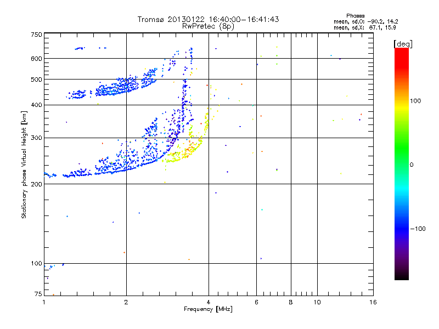
Task: Click the colorbar tick label "-100"
Action: pos(418,229)
